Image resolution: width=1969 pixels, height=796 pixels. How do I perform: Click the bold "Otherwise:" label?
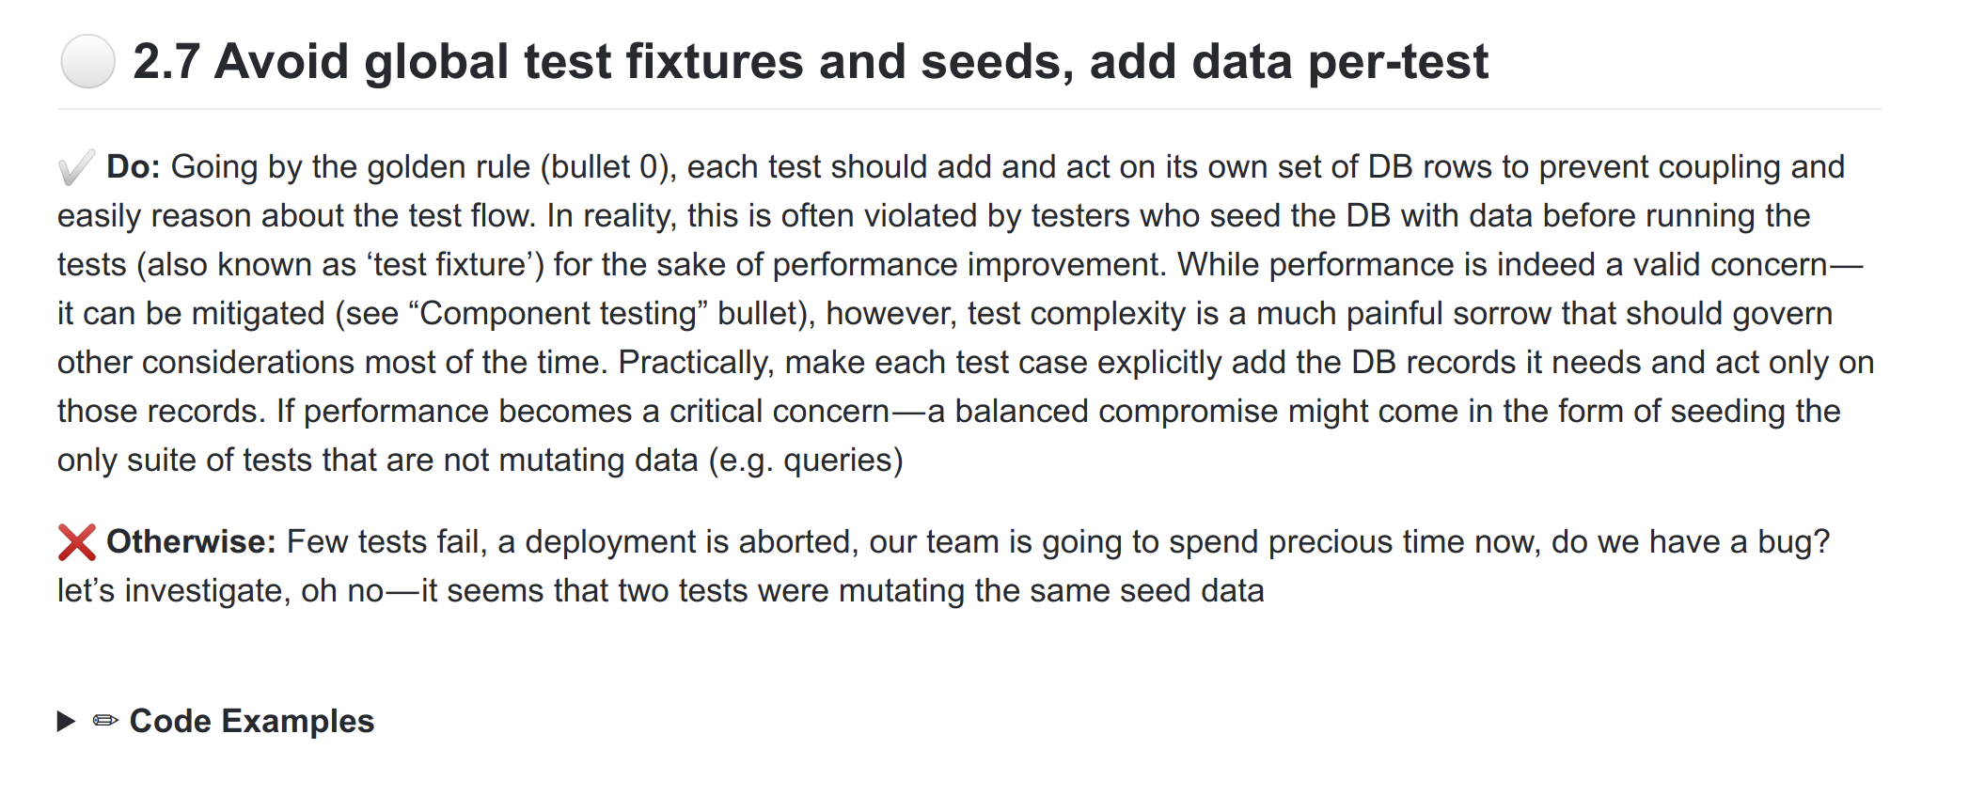(x=191, y=542)
